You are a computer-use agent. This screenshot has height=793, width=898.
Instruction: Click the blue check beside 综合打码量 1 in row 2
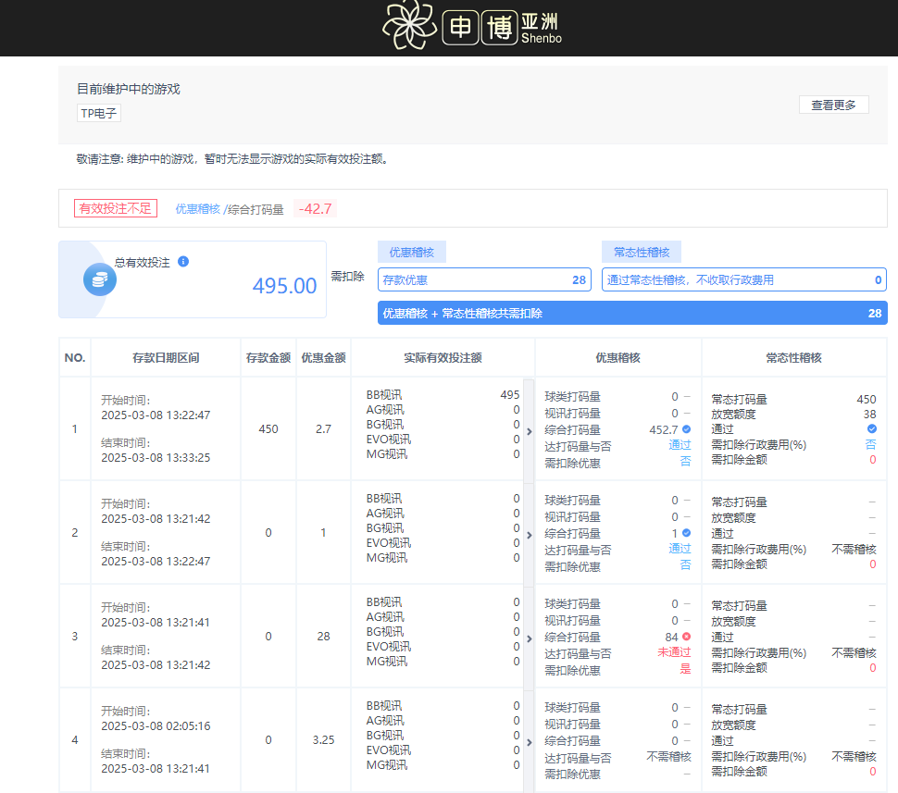click(x=686, y=533)
